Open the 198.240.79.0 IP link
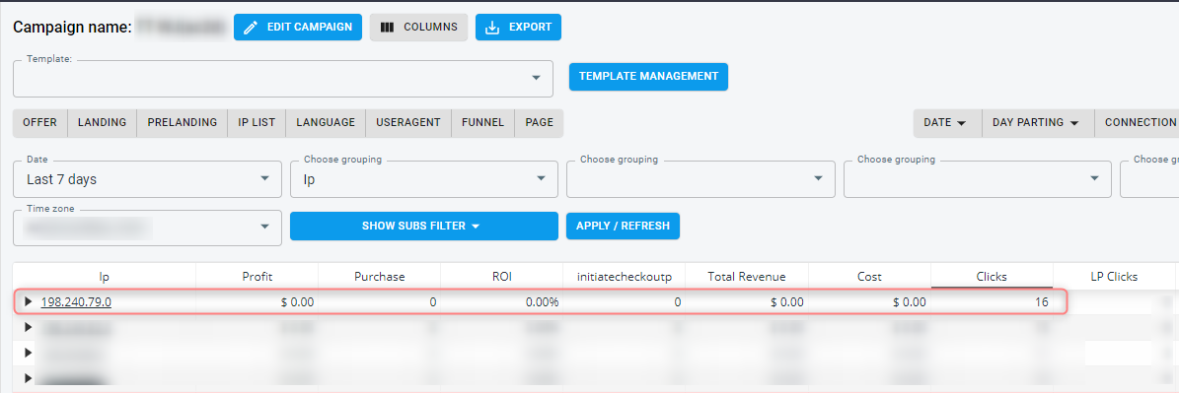The height and width of the screenshot is (393, 1179). pos(77,301)
